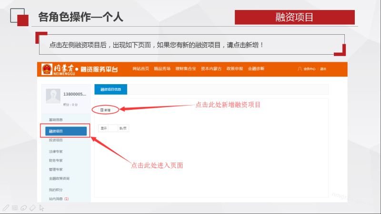Open 精品秀场 navigation item

pos(162,69)
